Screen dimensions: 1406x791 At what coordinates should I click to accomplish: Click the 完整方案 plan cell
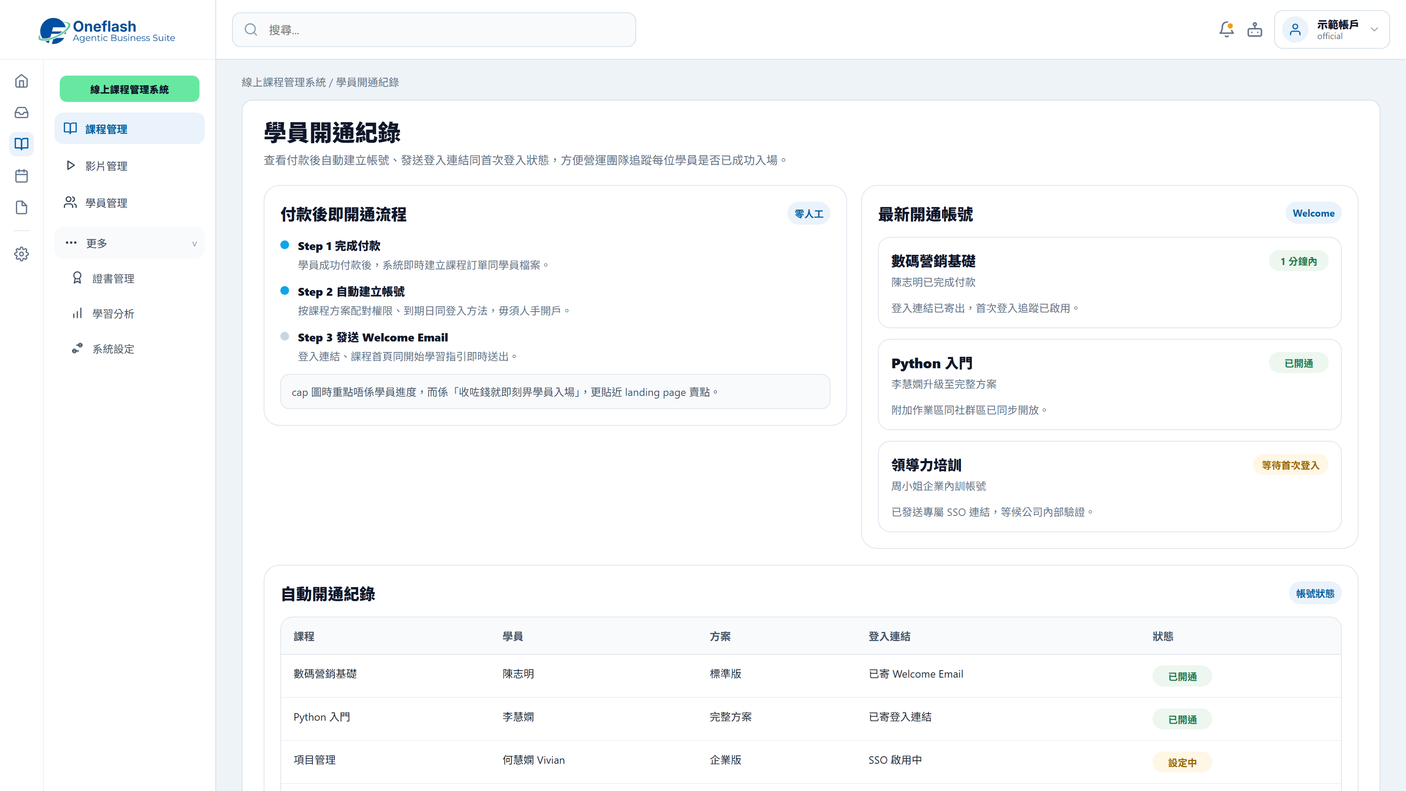point(730,717)
